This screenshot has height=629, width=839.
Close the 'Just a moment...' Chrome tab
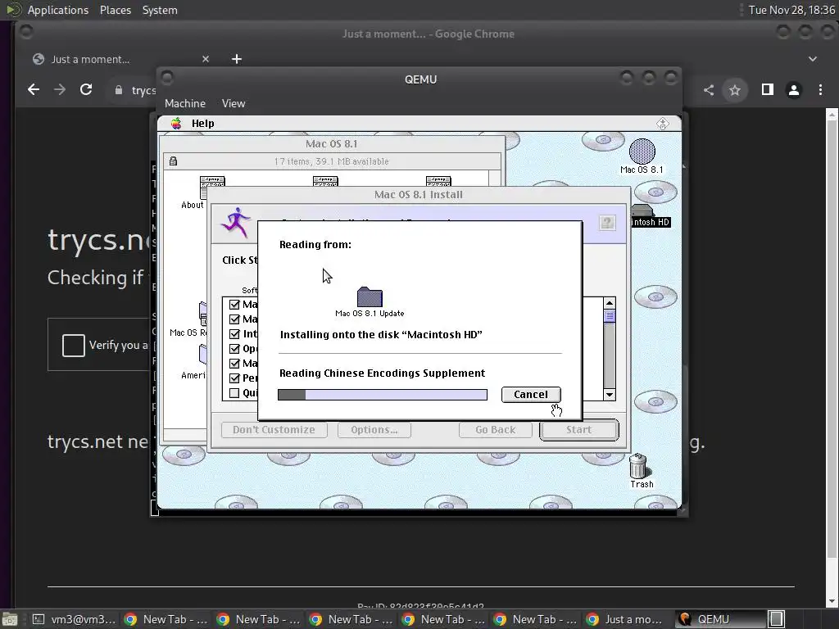[x=206, y=59]
